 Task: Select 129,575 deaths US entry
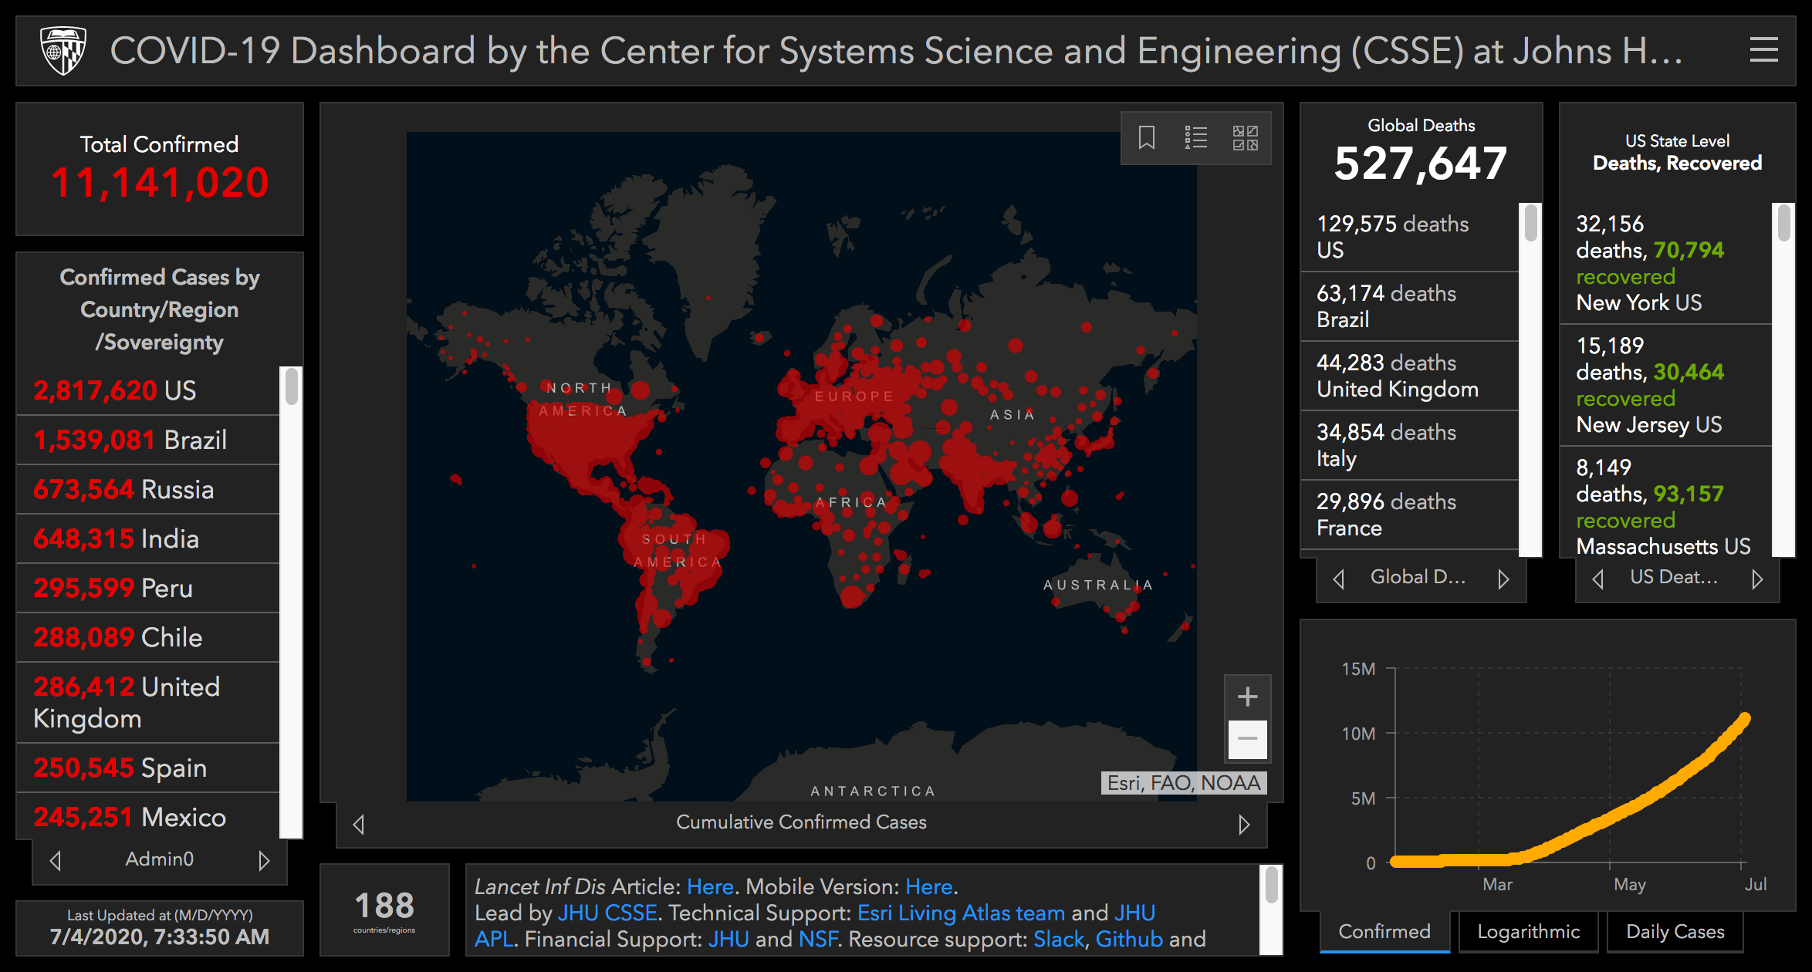(x=1410, y=237)
